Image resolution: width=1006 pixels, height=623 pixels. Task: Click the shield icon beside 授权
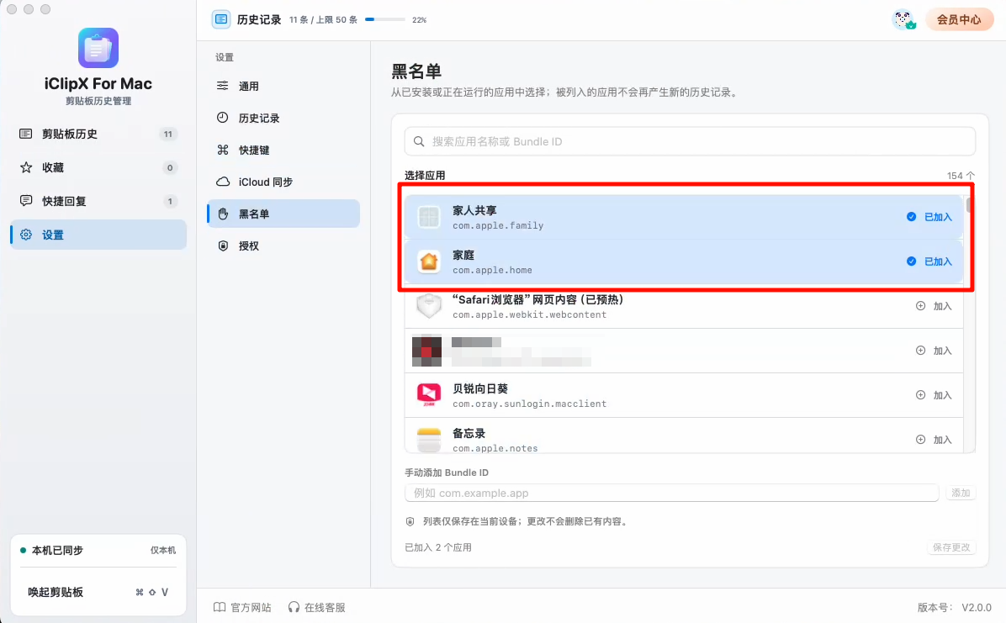click(223, 246)
